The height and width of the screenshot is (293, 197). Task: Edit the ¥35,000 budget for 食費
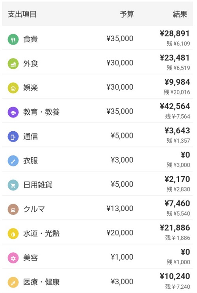pos(120,38)
